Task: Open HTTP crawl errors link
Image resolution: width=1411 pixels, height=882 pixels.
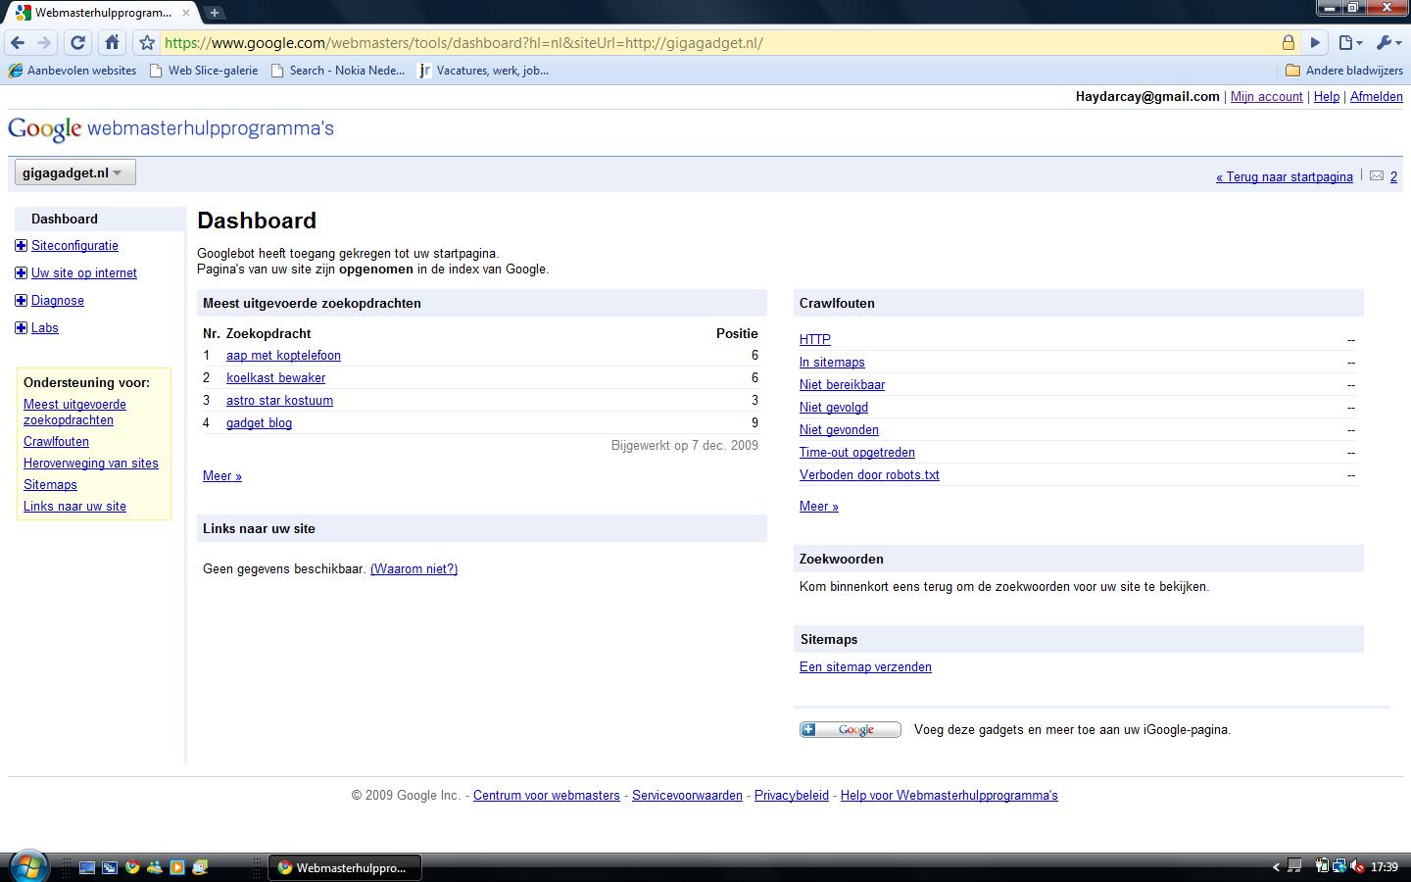Action: point(815,340)
